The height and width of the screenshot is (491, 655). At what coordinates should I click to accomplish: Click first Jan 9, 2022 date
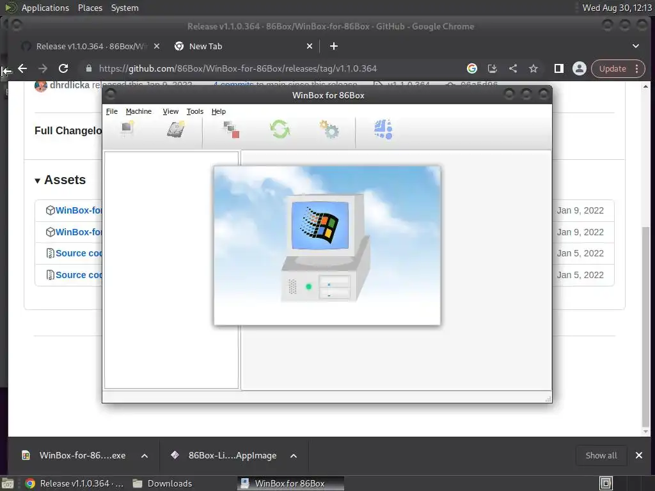pyautogui.click(x=580, y=210)
